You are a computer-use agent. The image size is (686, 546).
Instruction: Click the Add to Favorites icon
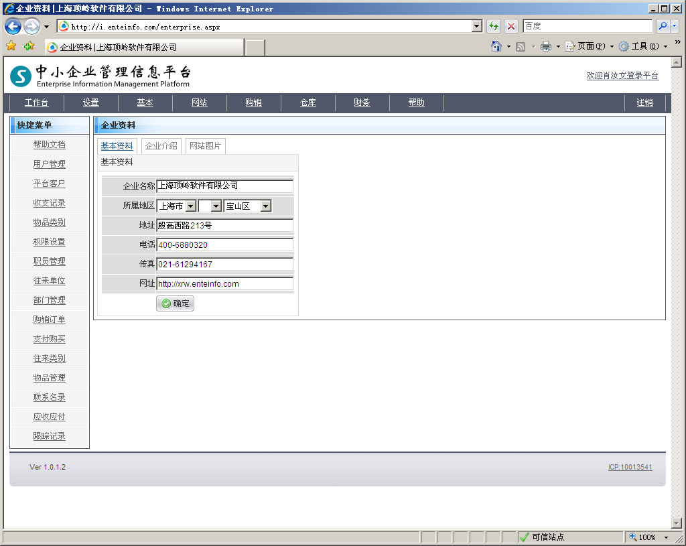(29, 46)
